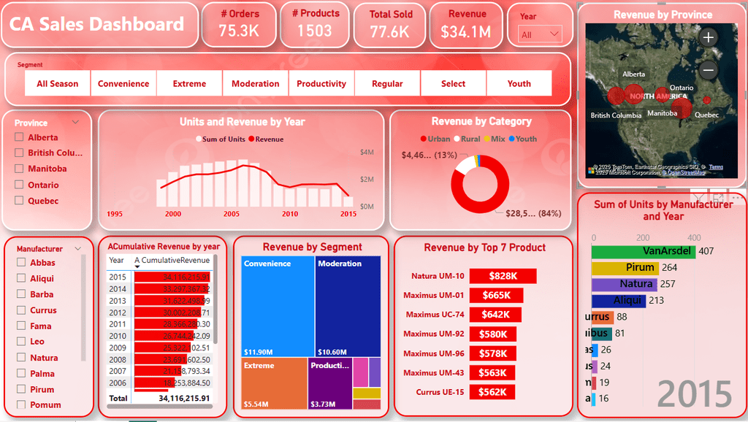Image resolution: width=748 pixels, height=422 pixels.
Task: Select the Barba manufacturer checkbox
Action: tap(21, 294)
